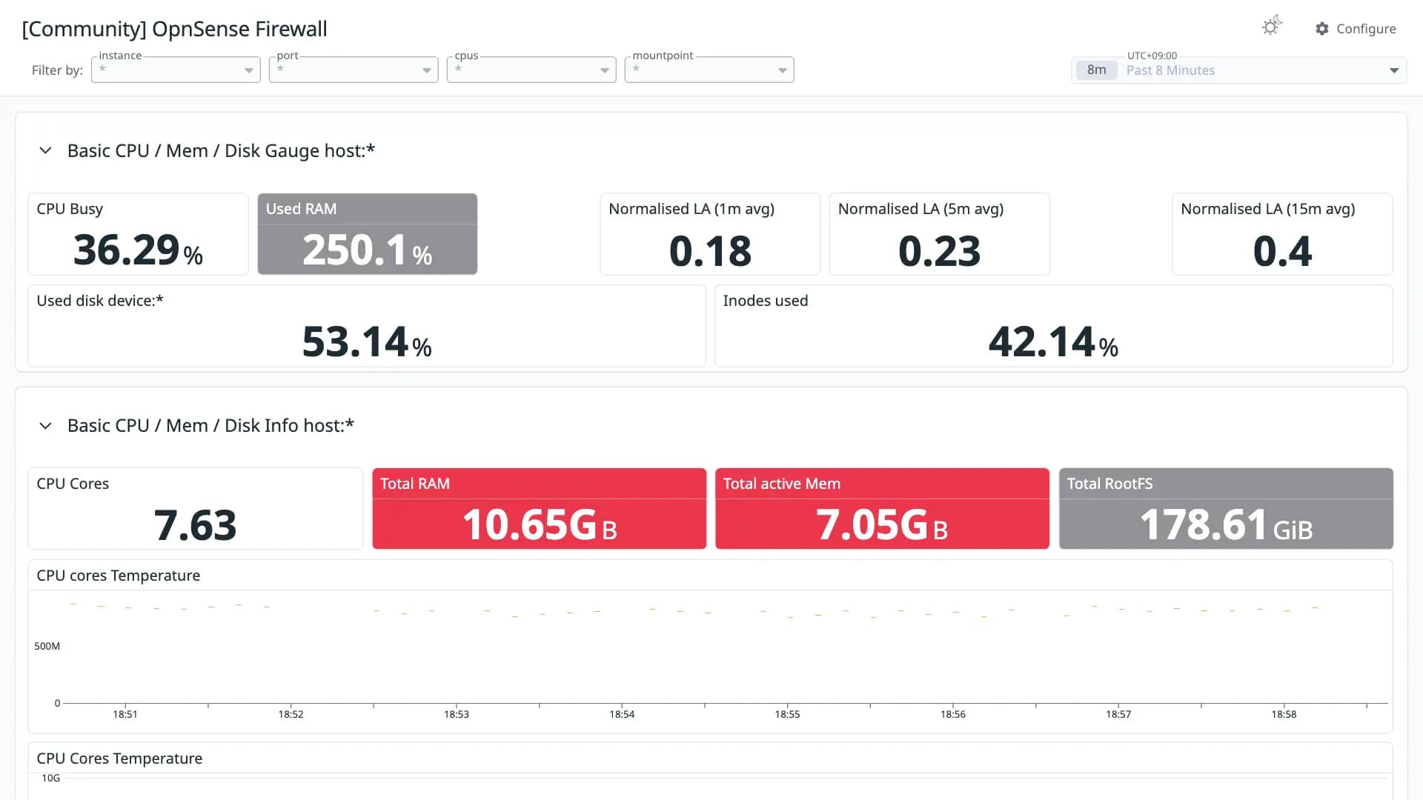Click the CPU cores Temperature graph title

(x=119, y=576)
